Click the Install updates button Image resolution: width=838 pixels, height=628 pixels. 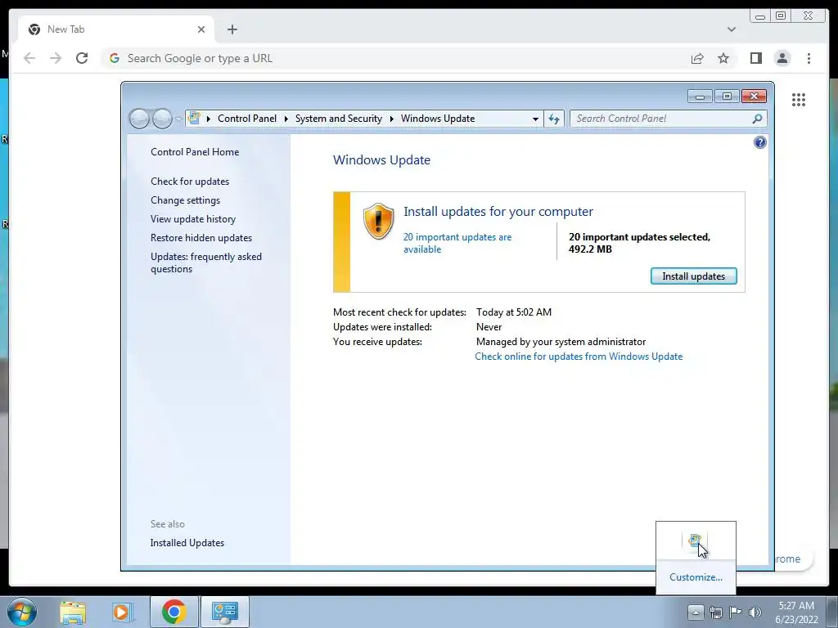tap(693, 276)
